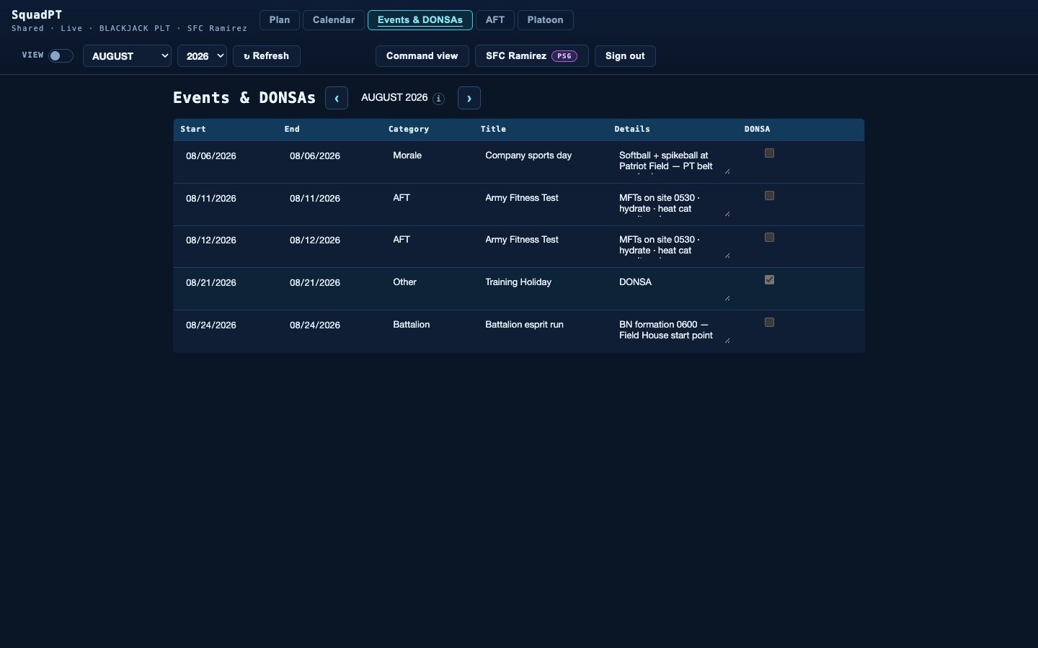Screen dimensions: 1038x648
Task: Check DONSA box for 08/11/2026 Army Fitness Test
Action: coord(769,196)
